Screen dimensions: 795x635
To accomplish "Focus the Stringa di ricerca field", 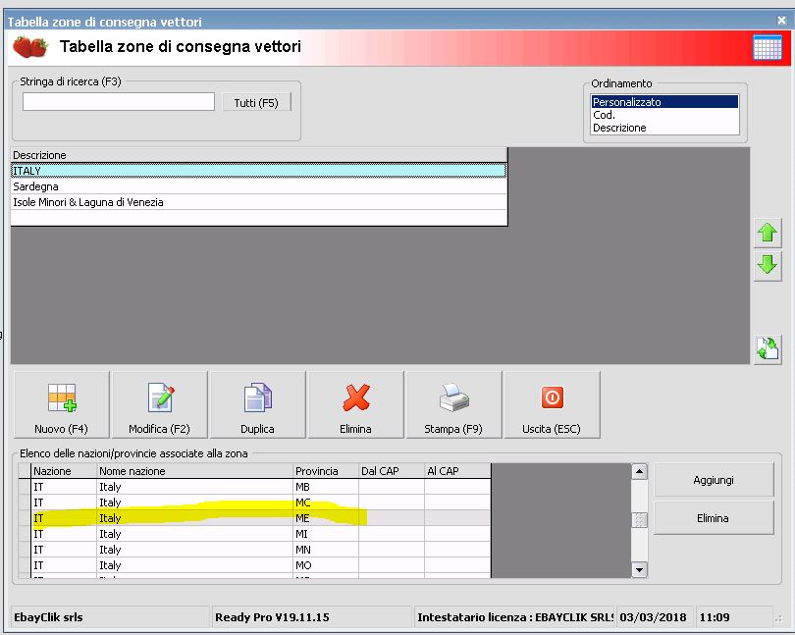I will (119, 101).
